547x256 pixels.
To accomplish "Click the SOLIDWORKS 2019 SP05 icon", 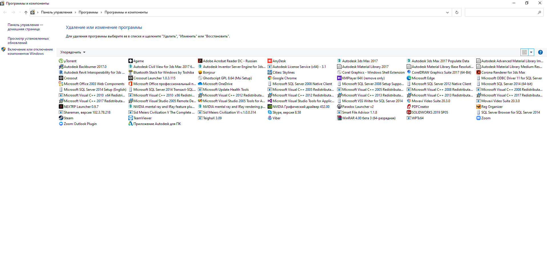I will point(409,112).
